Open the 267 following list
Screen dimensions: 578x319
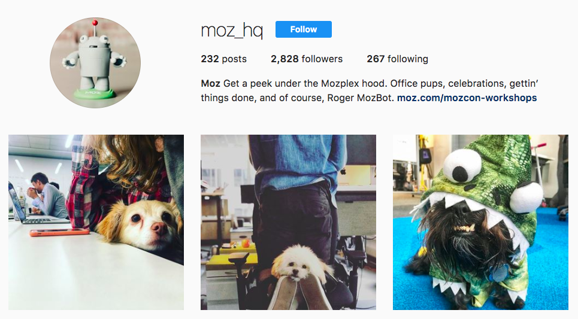397,59
